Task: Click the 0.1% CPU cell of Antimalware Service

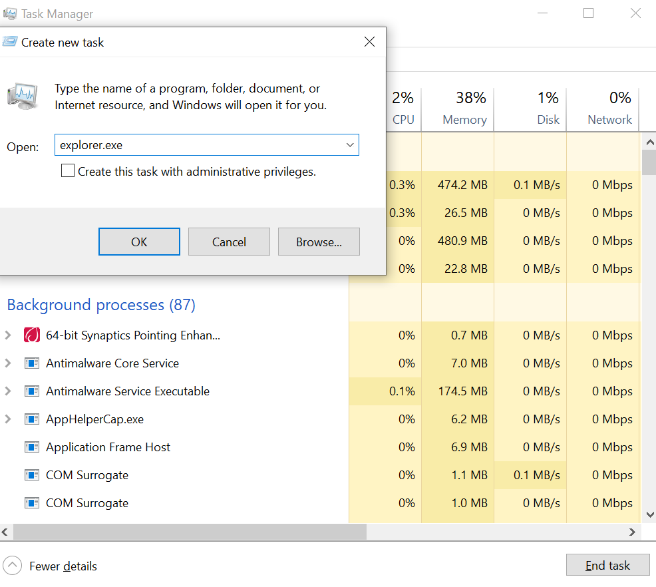Action: tap(385, 391)
